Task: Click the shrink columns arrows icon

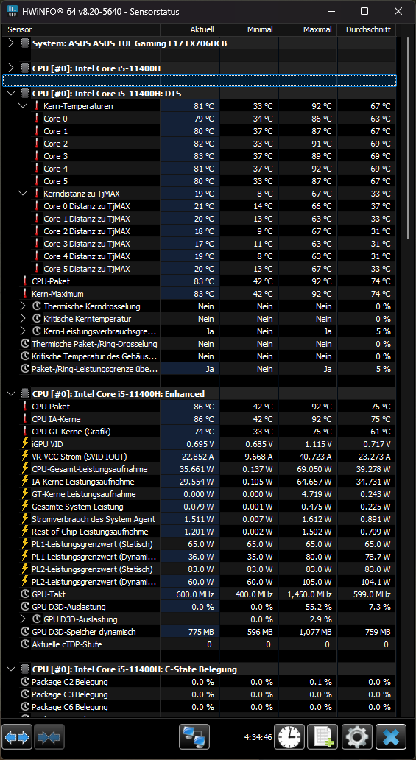Action: pos(49,737)
